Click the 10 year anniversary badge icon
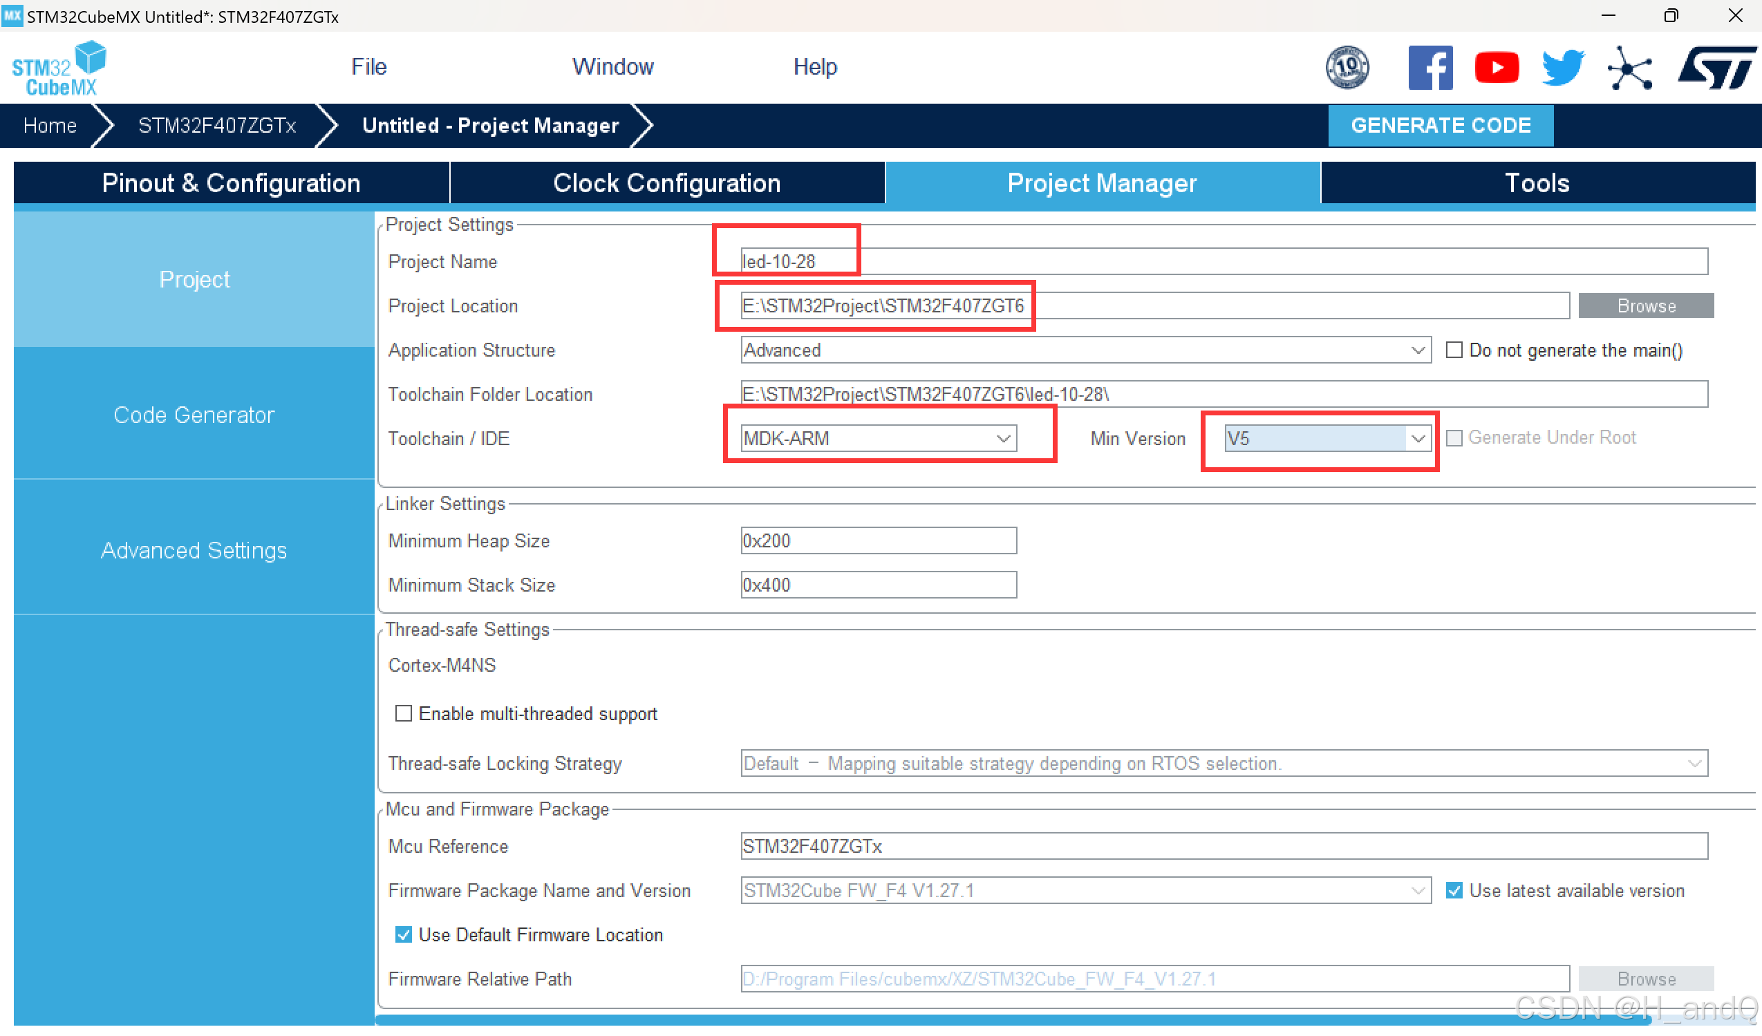This screenshot has width=1762, height=1036. pos(1347,68)
